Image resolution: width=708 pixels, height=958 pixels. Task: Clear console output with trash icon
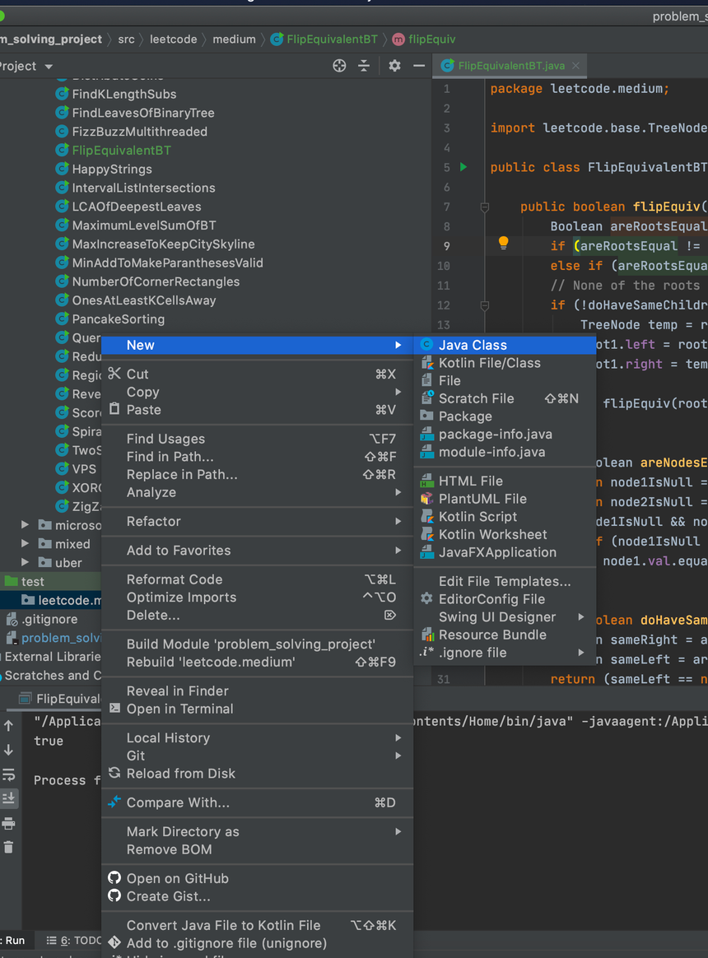[x=9, y=847]
